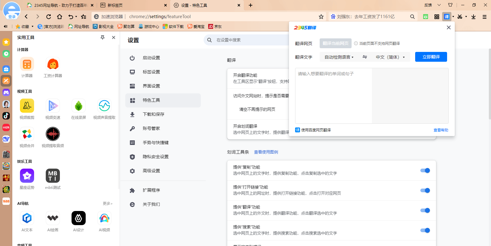The width and height of the screenshot is (491, 246).
Task: Disable the 提供"翻译"功能 toggle
Action: coord(425,210)
